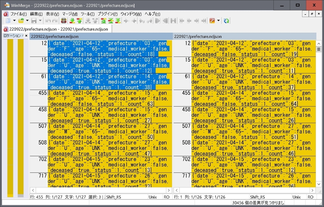Click line number 717 in the right pane
This screenshot has height=207, width=324.
[186, 176]
